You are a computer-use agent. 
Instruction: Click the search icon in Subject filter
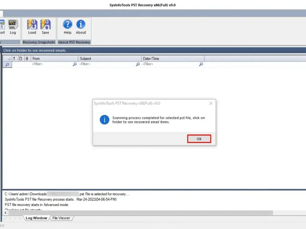pyautogui.click(x=138, y=64)
